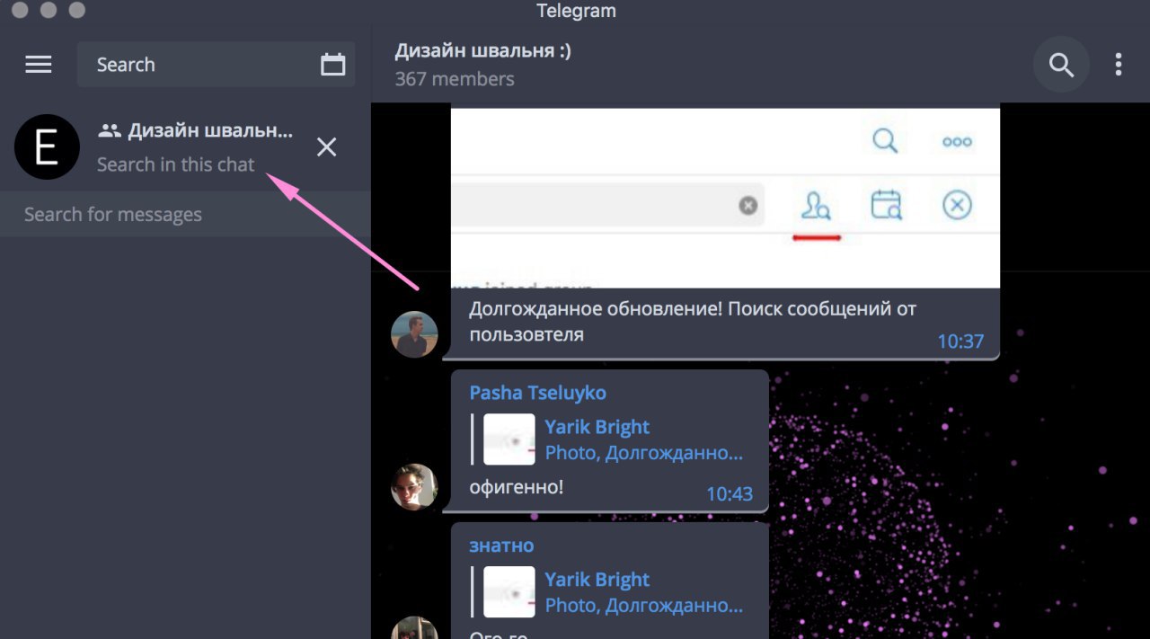
Task: Click the reply quote in Pasha Tseluyko's message
Action: [610, 439]
